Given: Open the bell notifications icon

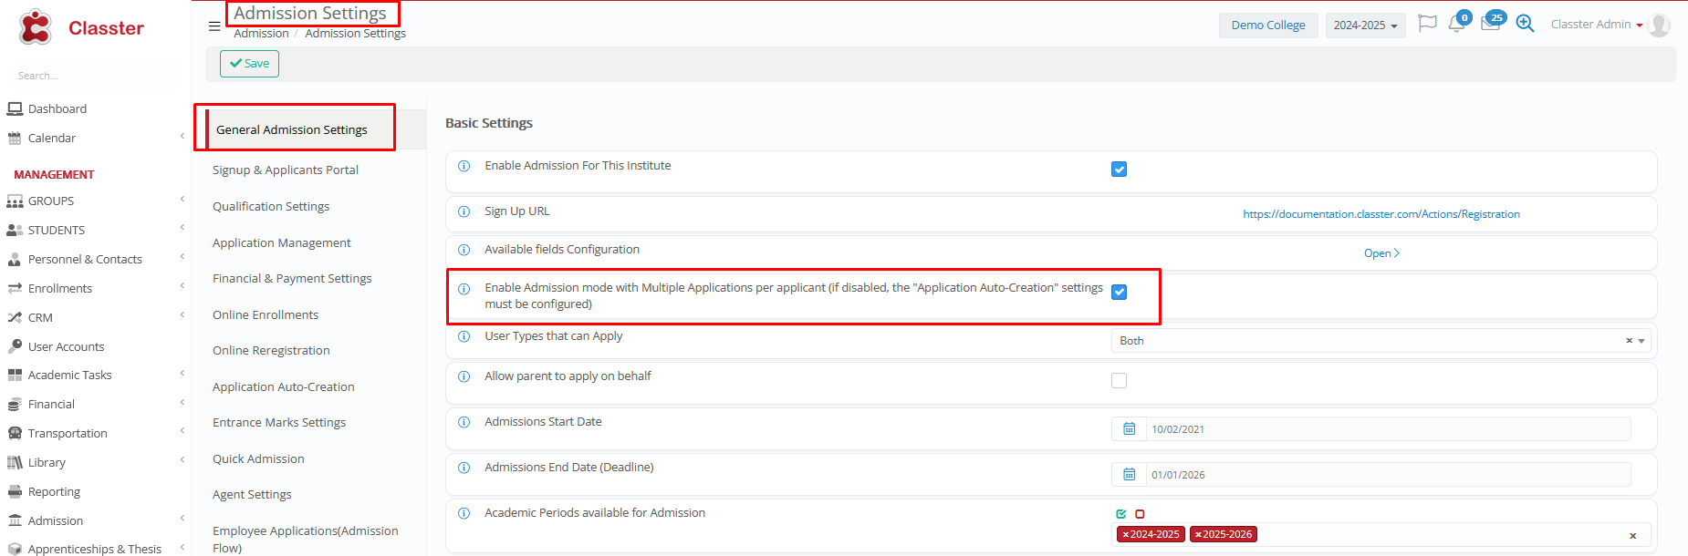Looking at the screenshot, I should click(1456, 25).
